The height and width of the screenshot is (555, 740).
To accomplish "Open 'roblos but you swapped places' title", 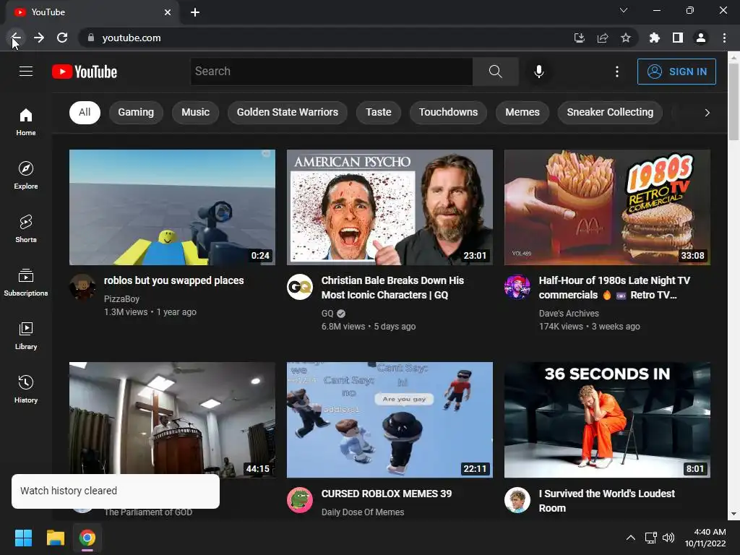I will coord(173,280).
